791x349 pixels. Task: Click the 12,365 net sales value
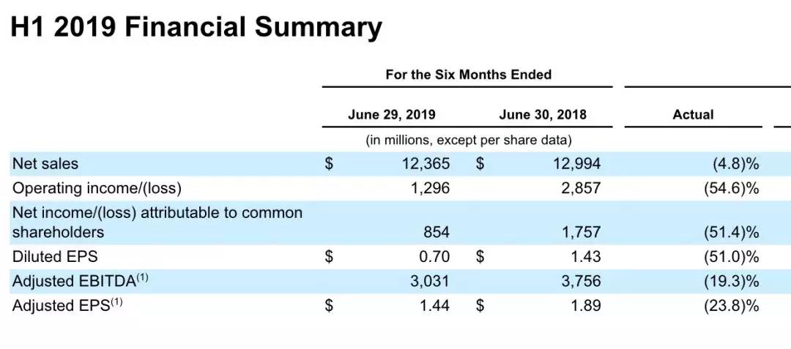[426, 164]
